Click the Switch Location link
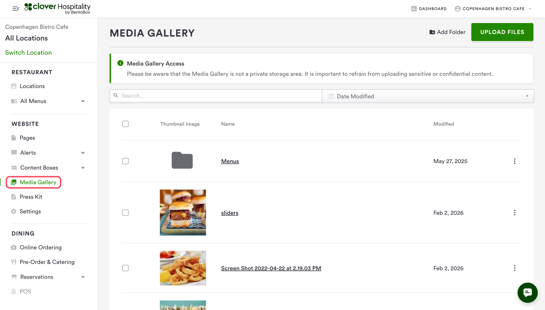 (x=28, y=53)
